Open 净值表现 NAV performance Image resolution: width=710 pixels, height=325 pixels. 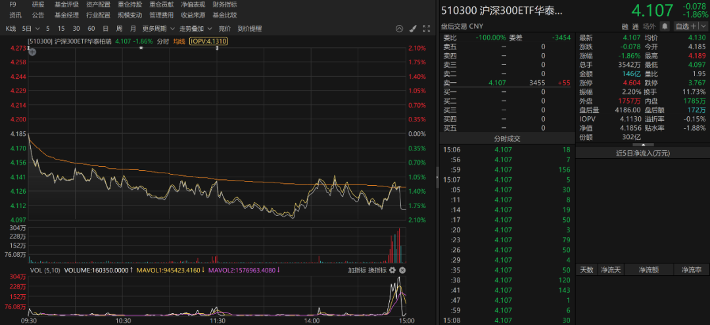pyautogui.click(x=193, y=5)
